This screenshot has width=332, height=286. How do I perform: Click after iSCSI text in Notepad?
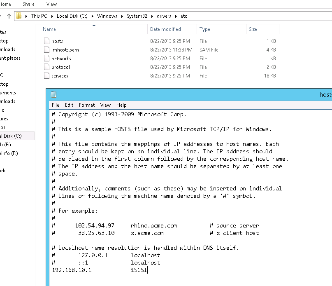point(148,270)
